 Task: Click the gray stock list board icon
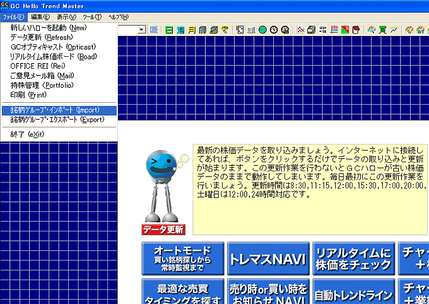tap(251, 30)
